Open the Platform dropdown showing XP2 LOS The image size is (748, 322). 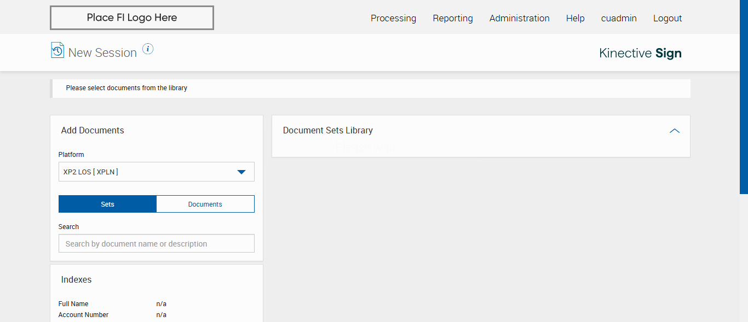coord(156,172)
